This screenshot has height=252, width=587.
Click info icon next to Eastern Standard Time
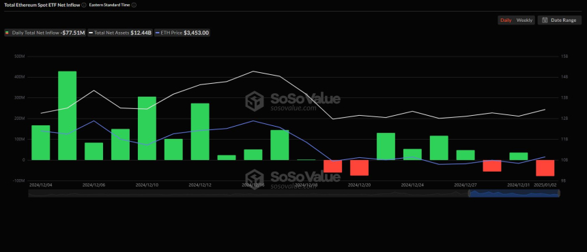(x=134, y=5)
